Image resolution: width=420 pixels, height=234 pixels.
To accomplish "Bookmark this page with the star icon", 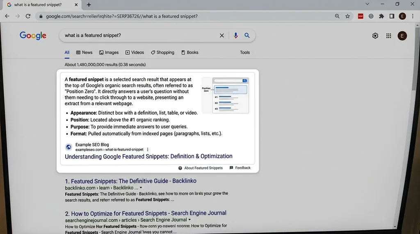I will (x=347, y=16).
